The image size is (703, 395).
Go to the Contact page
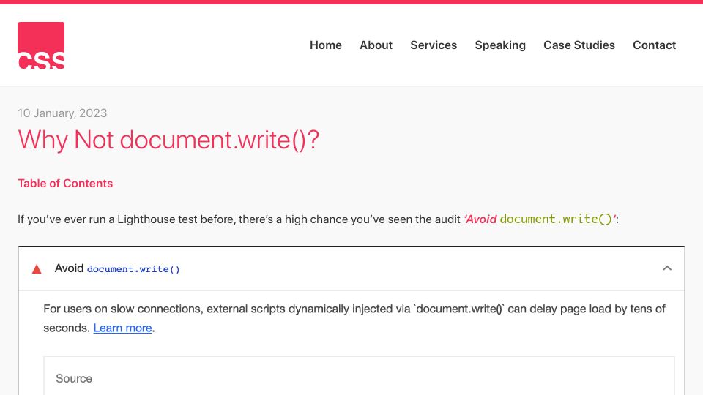[654, 45]
